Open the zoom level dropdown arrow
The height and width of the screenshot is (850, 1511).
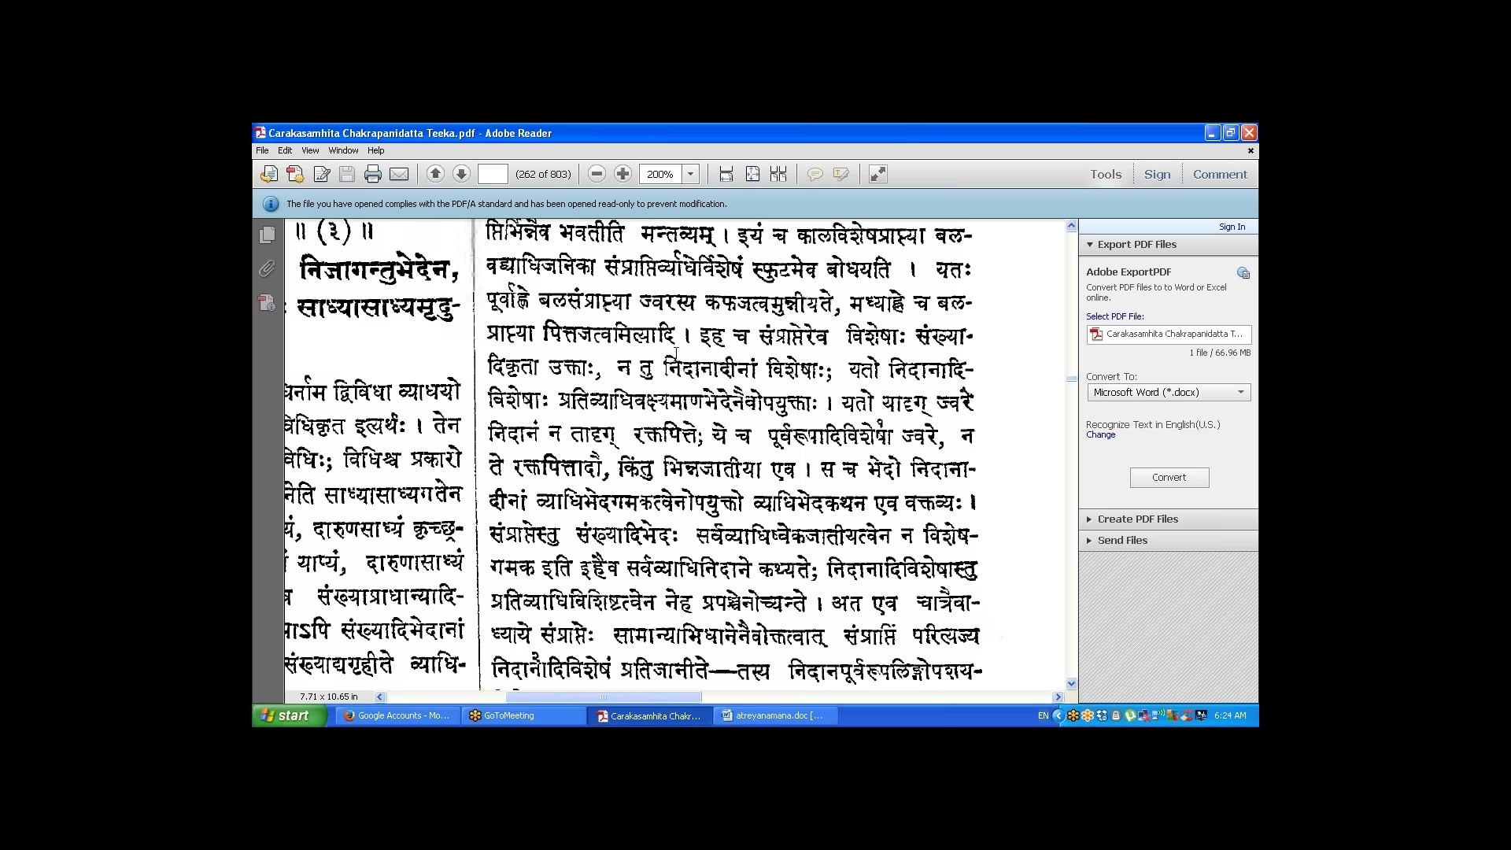click(x=690, y=174)
